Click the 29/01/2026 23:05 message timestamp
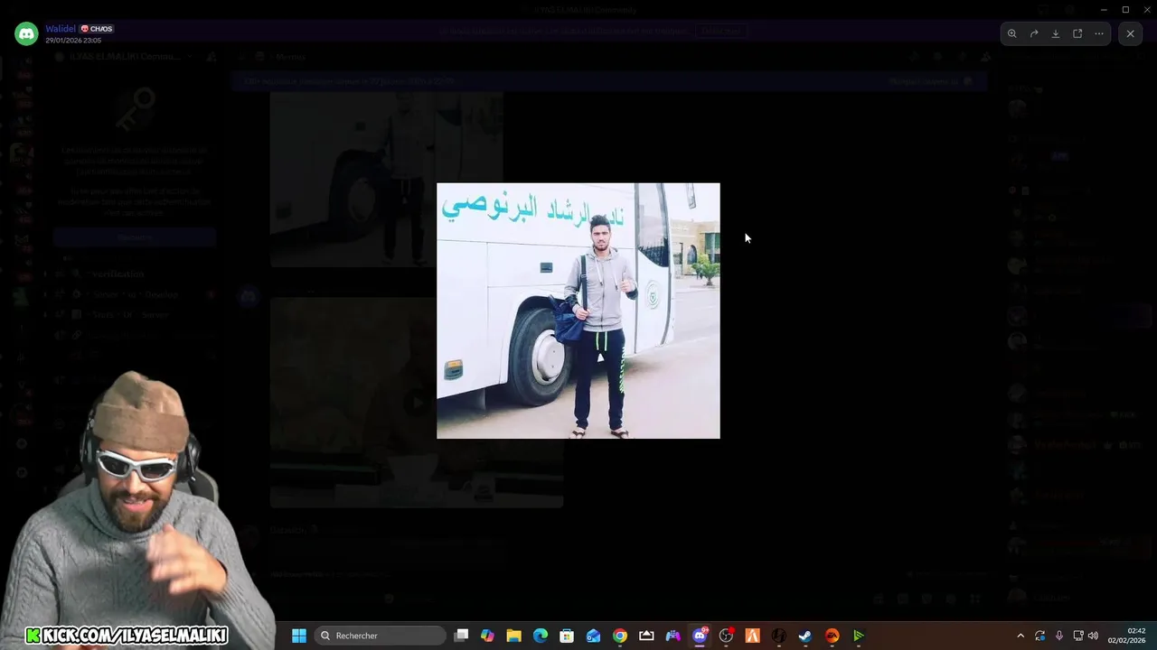Image resolution: width=1157 pixels, height=650 pixels. click(x=73, y=41)
